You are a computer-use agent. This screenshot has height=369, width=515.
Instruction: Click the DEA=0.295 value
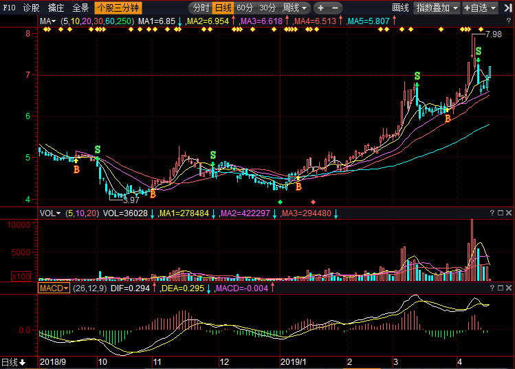(x=183, y=288)
